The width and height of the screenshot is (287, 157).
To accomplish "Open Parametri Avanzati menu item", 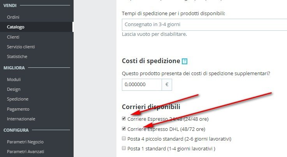I will (25, 152).
